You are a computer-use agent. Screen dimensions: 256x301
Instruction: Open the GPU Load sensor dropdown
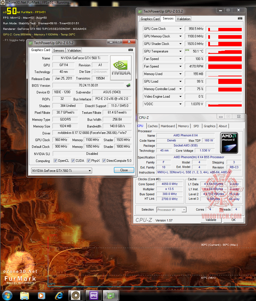(180, 81)
